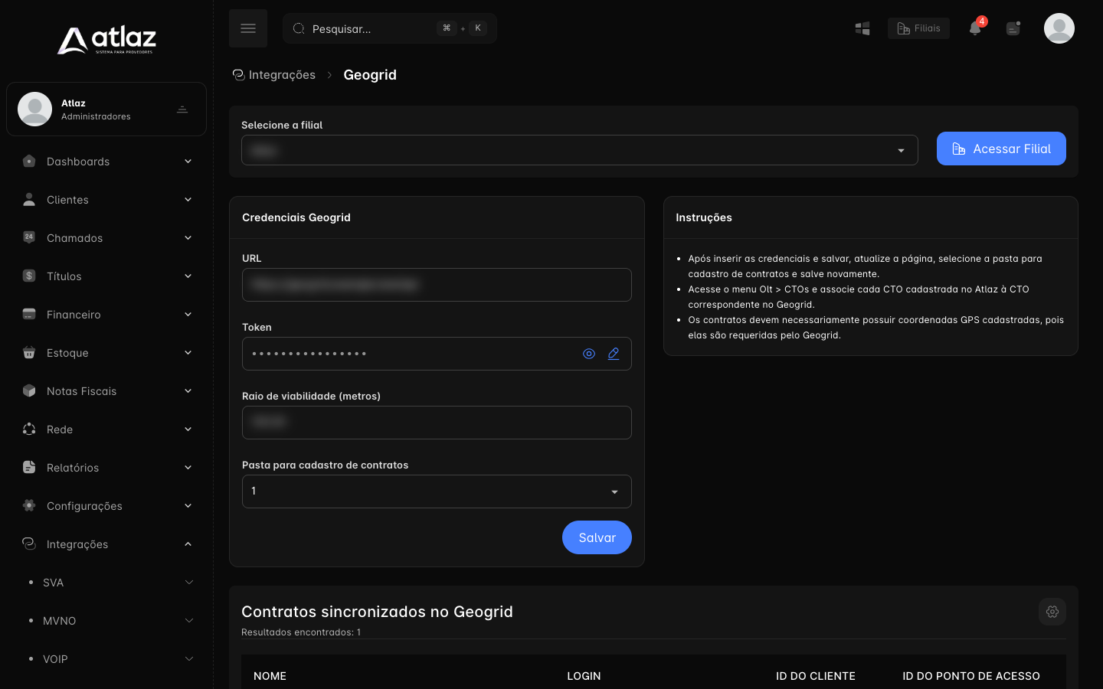Open the Pasta para cadastro de contratos dropdown

click(437, 491)
